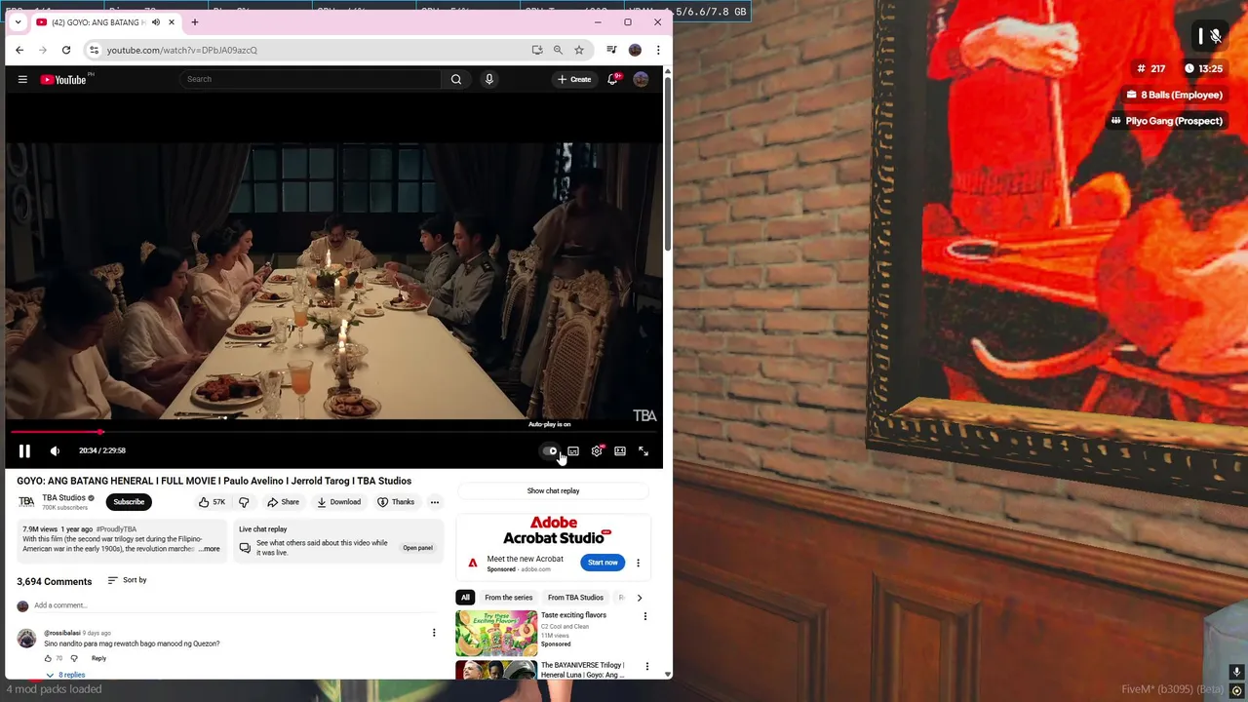Open options for the Taste exciting flavors ad
Viewport: 1248px width, 702px height.
tap(644, 616)
